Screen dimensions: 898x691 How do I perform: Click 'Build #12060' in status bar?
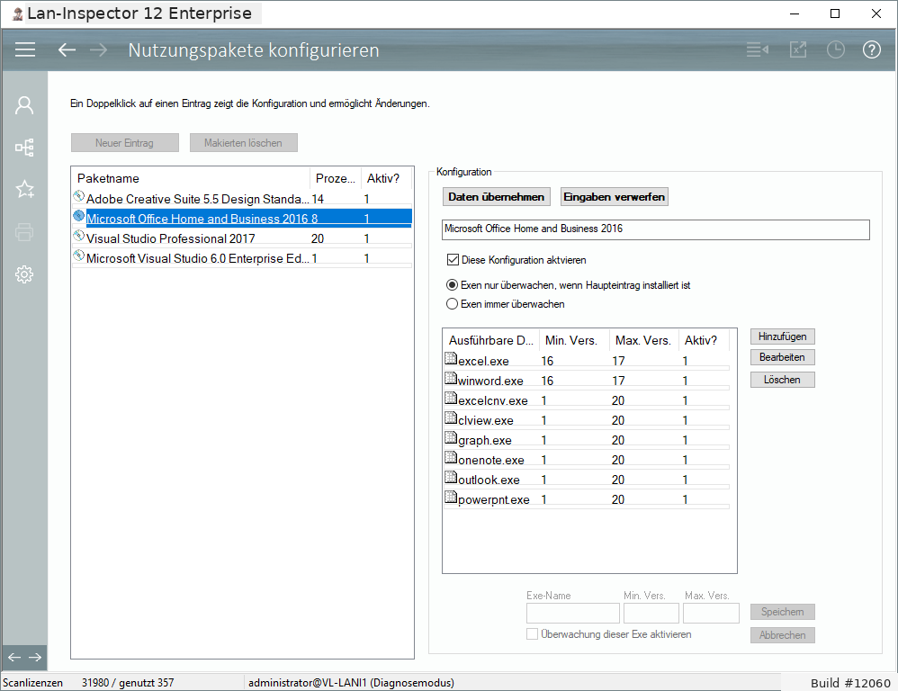point(850,683)
